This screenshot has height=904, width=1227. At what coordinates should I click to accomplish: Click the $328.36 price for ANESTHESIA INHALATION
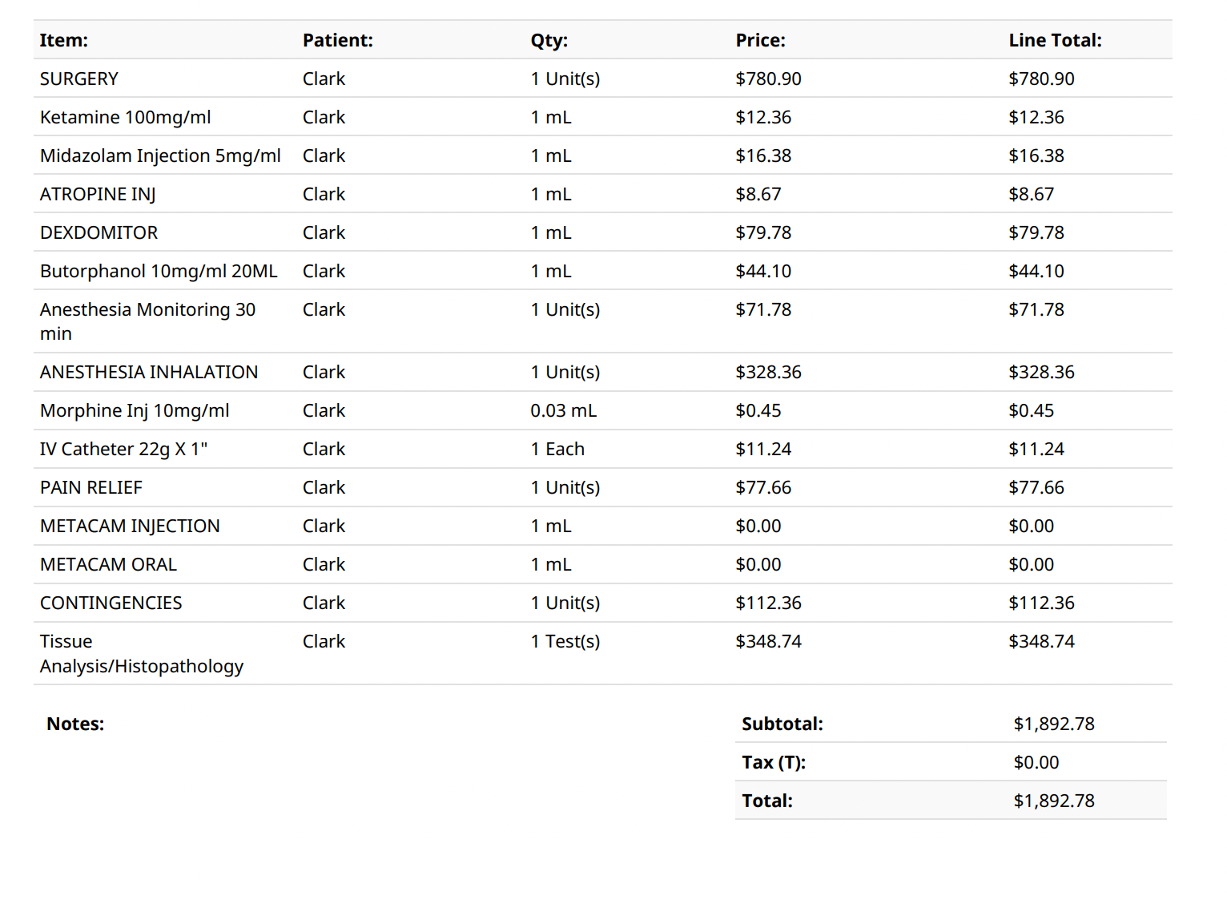click(768, 372)
